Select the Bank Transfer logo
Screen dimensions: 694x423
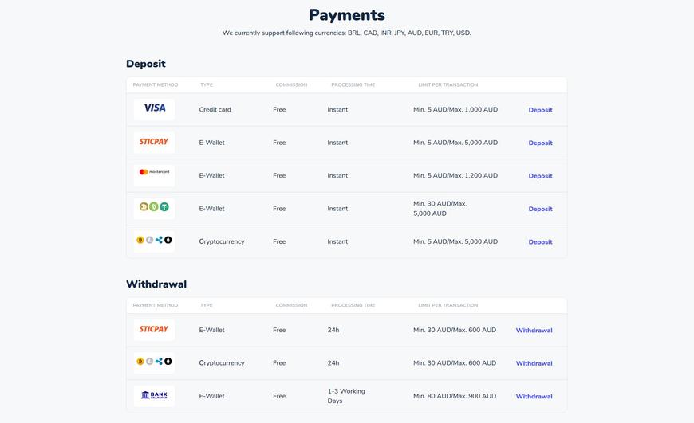click(154, 396)
